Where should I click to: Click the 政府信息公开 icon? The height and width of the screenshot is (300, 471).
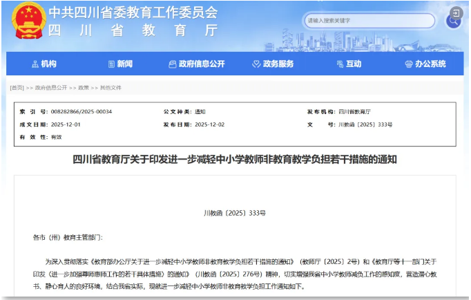pyautogui.click(x=173, y=64)
